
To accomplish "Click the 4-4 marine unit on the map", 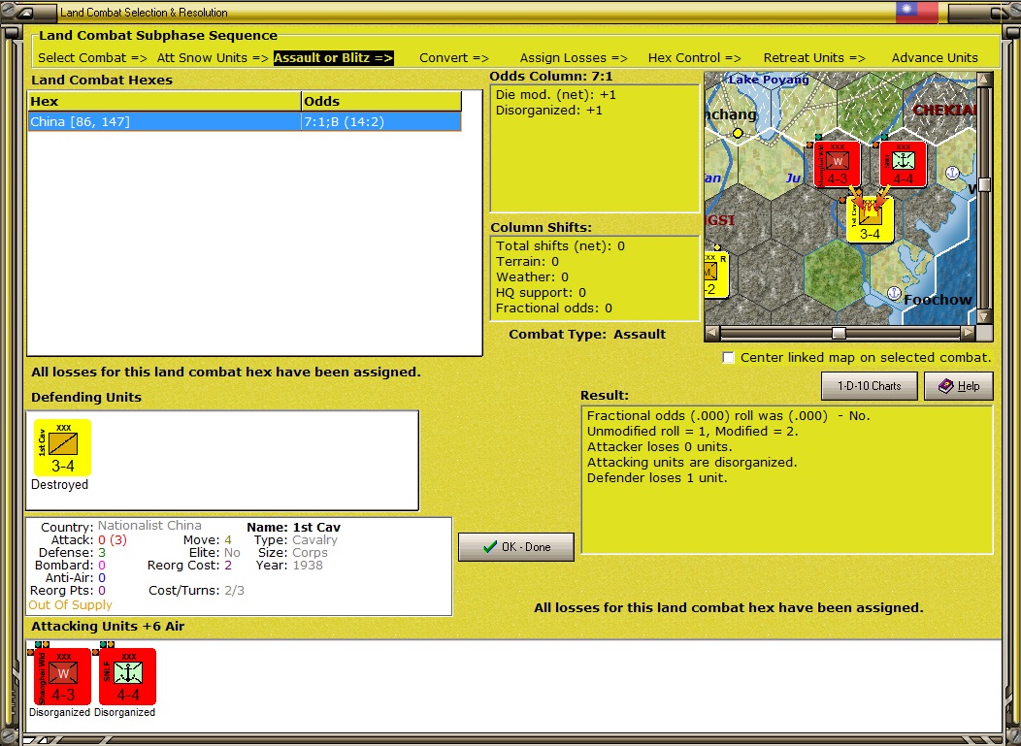I will [x=904, y=165].
